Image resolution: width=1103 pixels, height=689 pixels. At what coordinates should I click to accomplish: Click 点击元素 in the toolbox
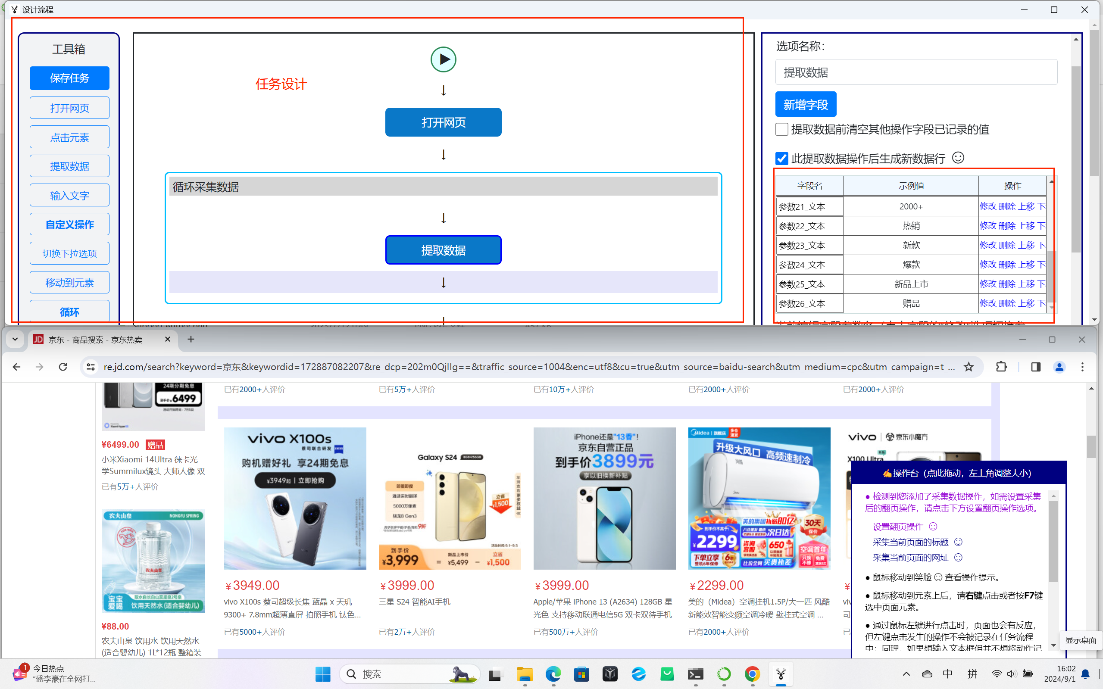tap(69, 137)
